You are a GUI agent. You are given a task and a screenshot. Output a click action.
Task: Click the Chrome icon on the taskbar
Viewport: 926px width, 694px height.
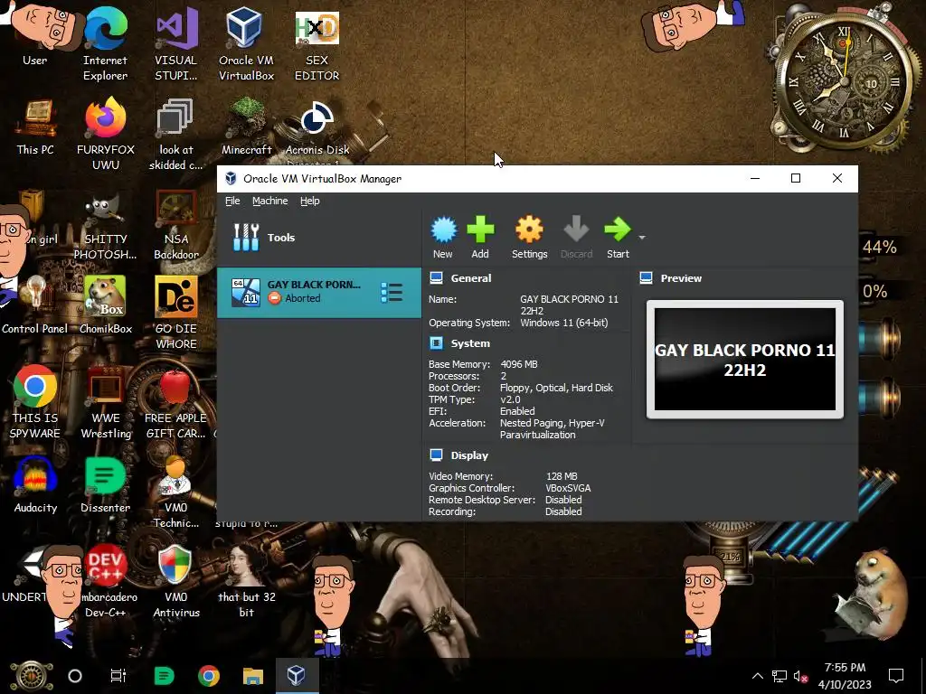point(209,676)
